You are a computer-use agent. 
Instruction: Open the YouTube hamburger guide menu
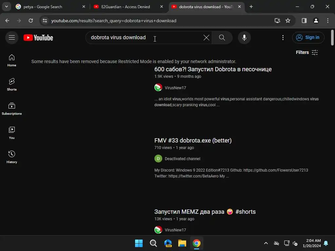point(12,38)
